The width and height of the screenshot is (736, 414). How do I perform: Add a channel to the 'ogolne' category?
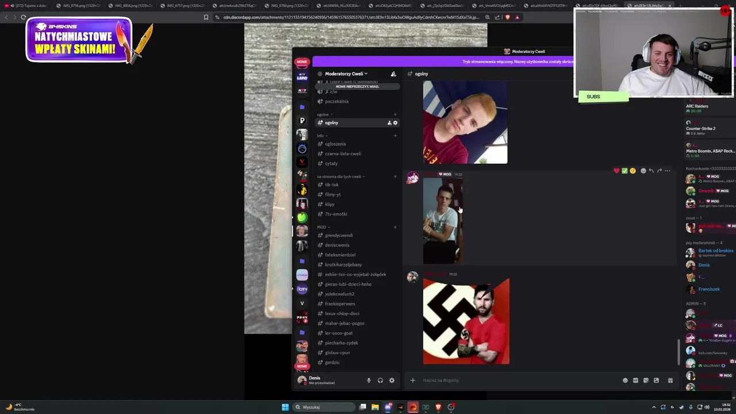[x=395, y=114]
